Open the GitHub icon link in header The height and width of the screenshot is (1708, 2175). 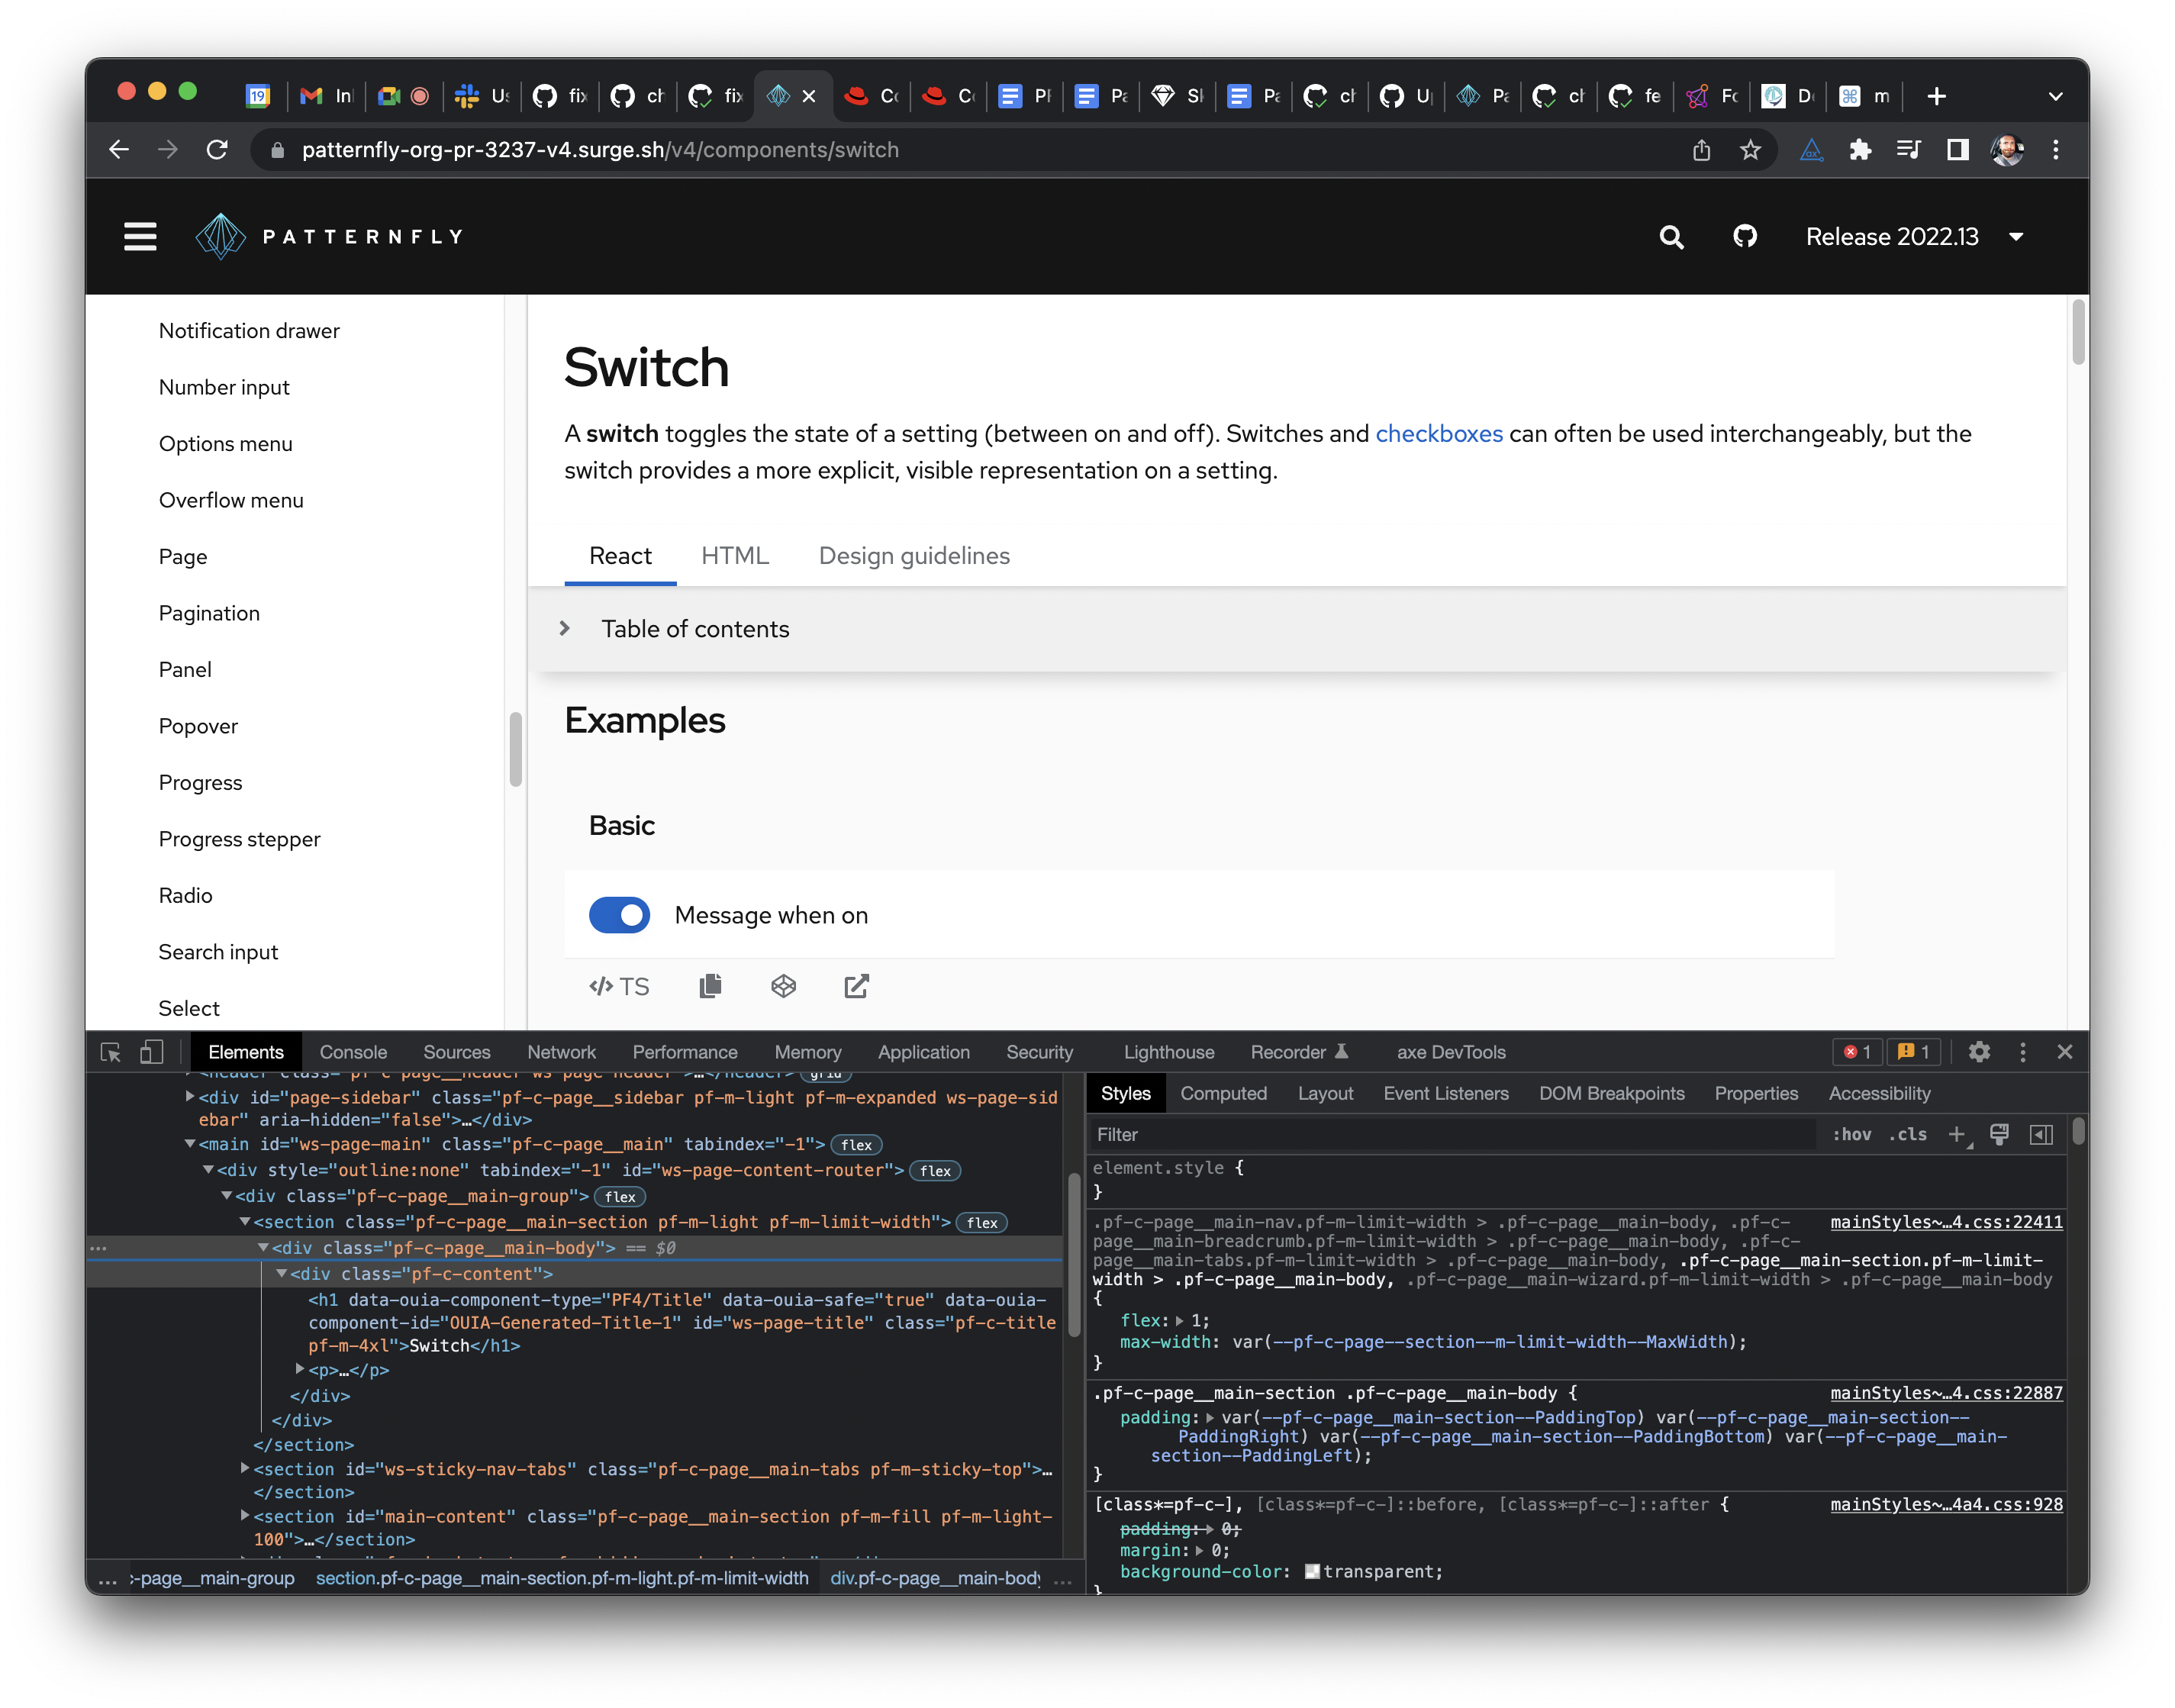click(x=1745, y=237)
